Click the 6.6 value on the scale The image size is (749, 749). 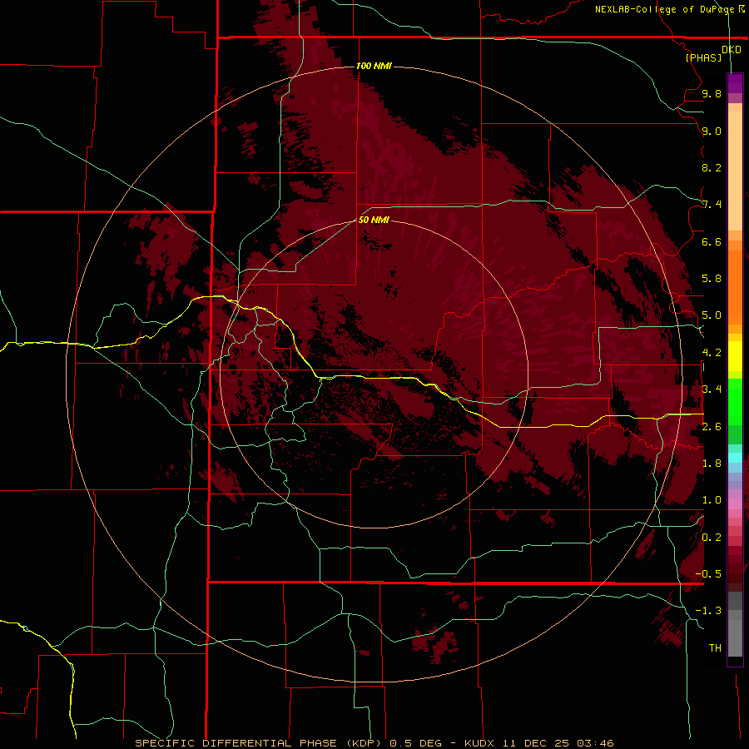pyautogui.click(x=712, y=241)
